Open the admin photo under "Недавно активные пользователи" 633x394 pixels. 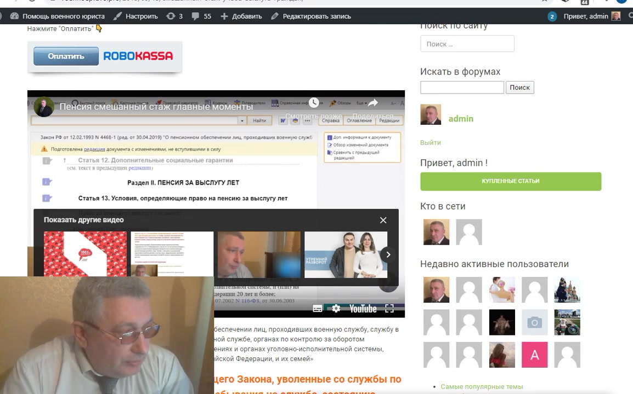(x=436, y=289)
